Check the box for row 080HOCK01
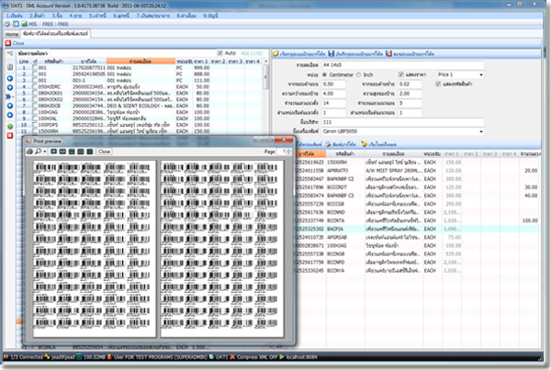The height and width of the screenshot is (370, 551). pos(35,93)
